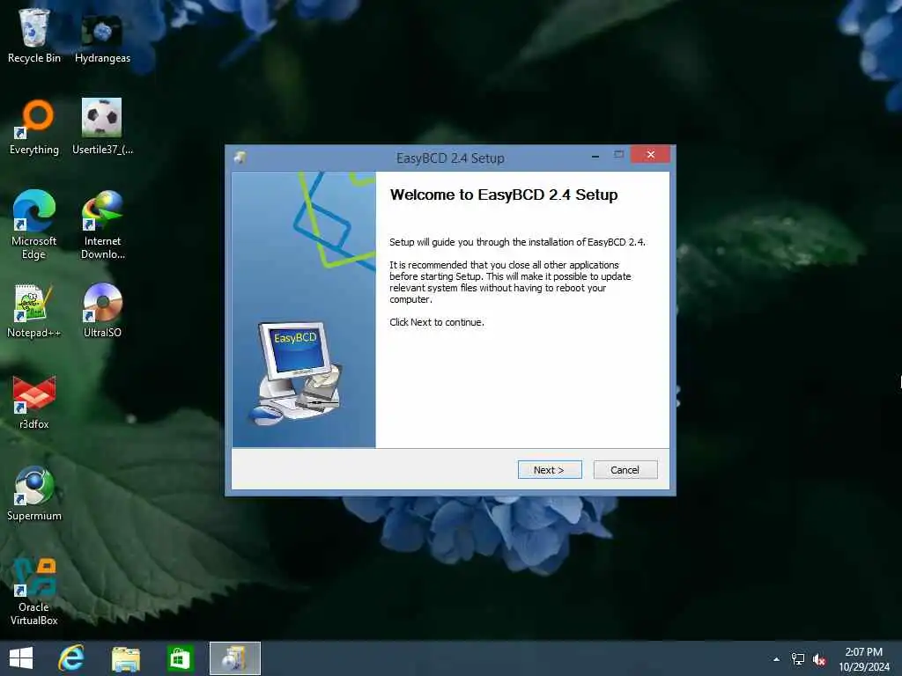902x676 pixels.
Task: Select the Internet Download Manager shortcut
Action: point(102,224)
